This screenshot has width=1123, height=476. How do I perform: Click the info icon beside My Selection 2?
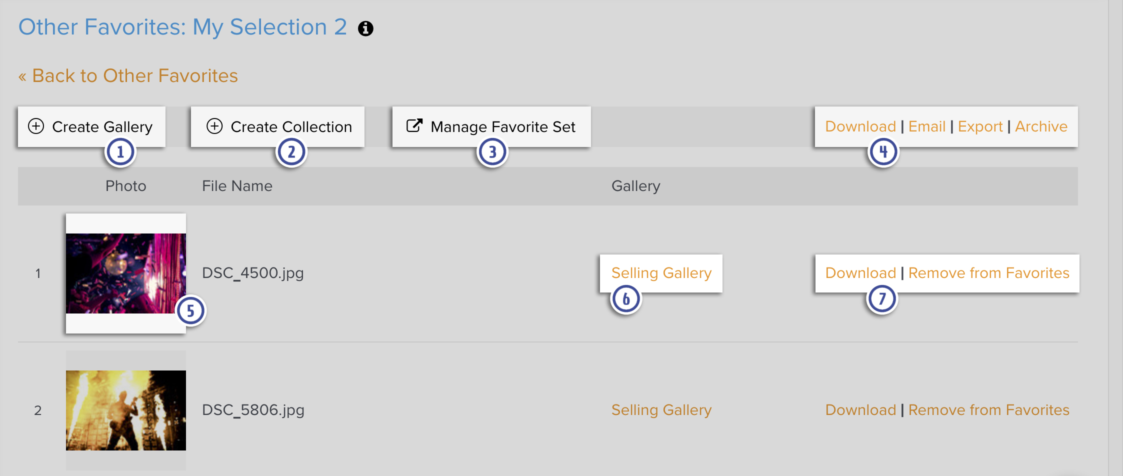365,28
